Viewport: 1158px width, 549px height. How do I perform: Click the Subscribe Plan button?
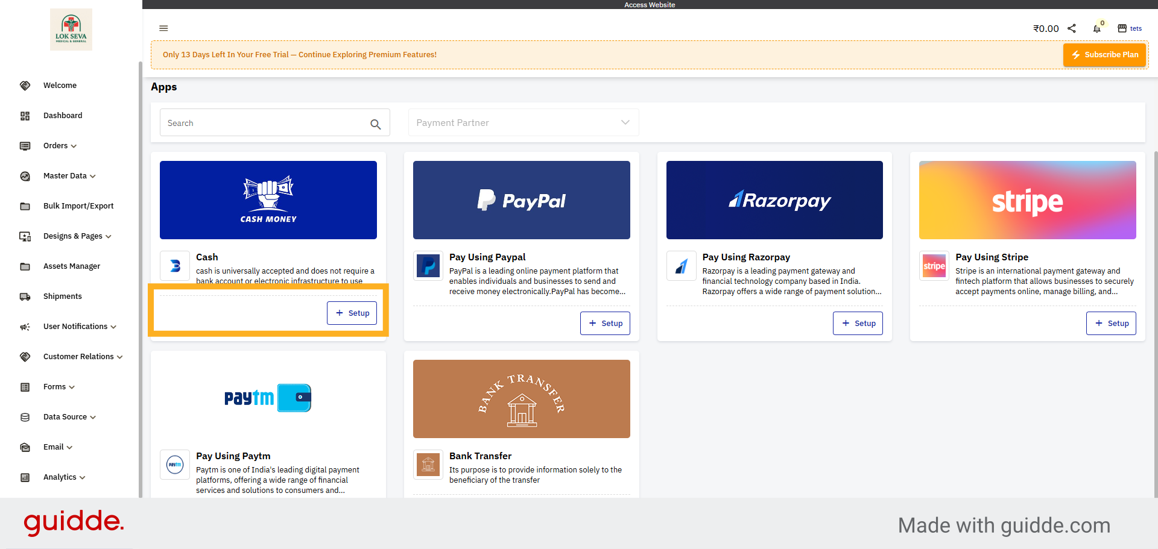pos(1104,54)
